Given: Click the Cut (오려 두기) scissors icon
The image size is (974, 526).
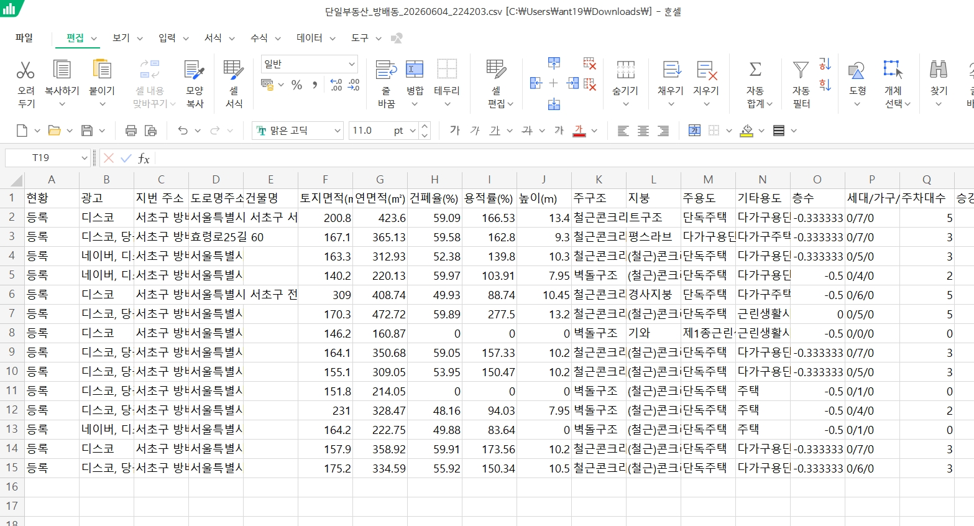Looking at the screenshot, I should (25, 70).
